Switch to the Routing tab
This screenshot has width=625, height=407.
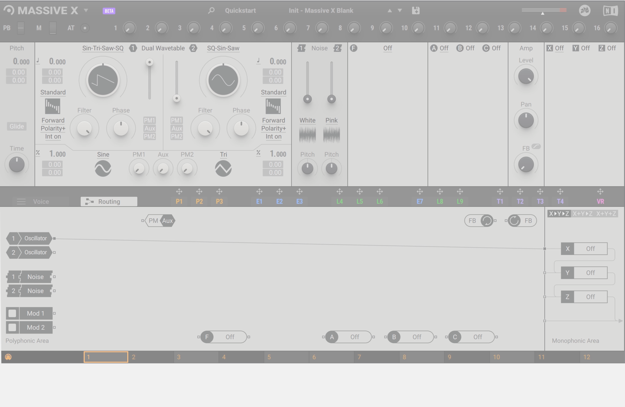(x=109, y=202)
